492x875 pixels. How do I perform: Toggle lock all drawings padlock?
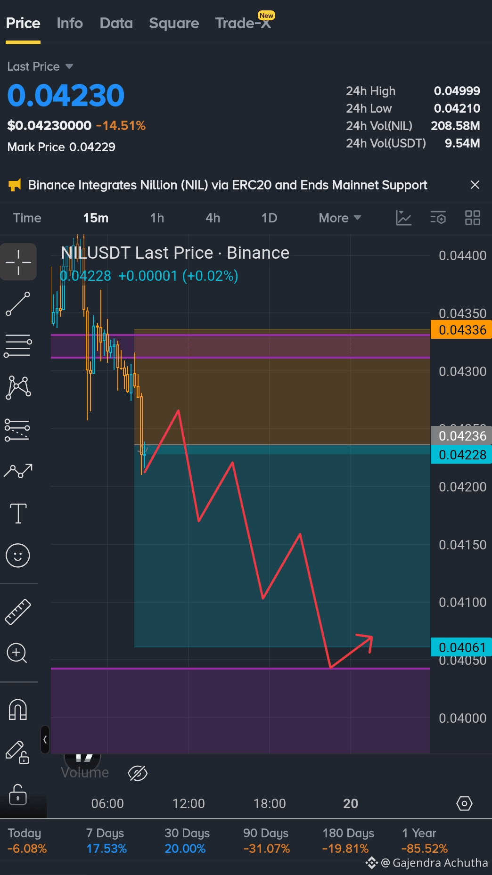coord(18,794)
